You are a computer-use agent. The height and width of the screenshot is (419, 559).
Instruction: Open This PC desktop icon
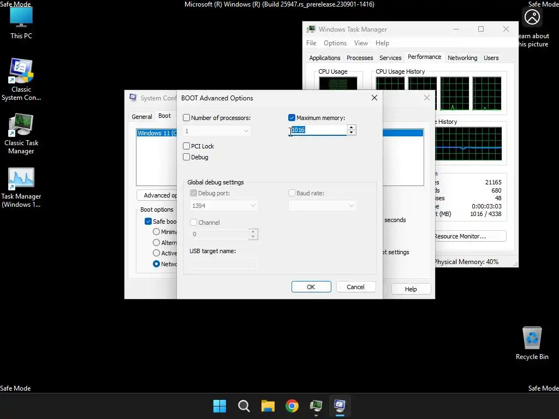[x=21, y=23]
